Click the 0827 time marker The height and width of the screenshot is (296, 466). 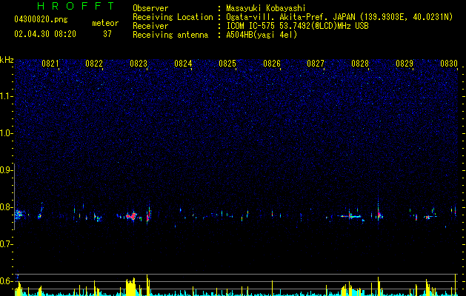pos(316,64)
